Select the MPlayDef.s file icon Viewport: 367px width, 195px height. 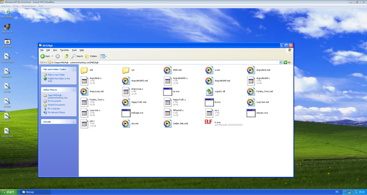click(x=168, y=113)
